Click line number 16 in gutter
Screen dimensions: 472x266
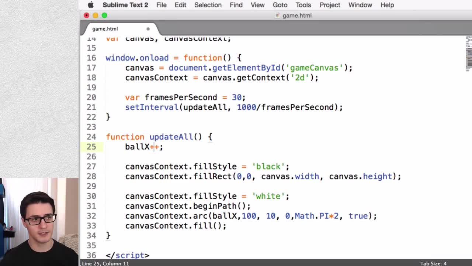91,58
